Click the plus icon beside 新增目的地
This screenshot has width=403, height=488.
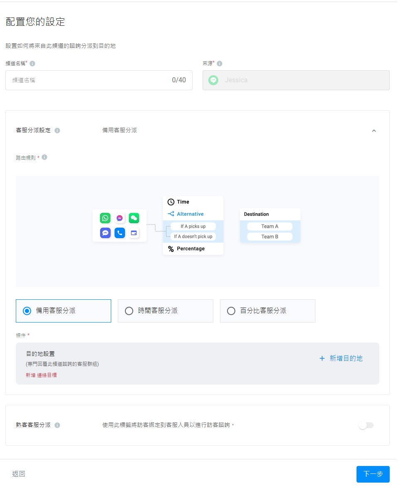coord(322,358)
